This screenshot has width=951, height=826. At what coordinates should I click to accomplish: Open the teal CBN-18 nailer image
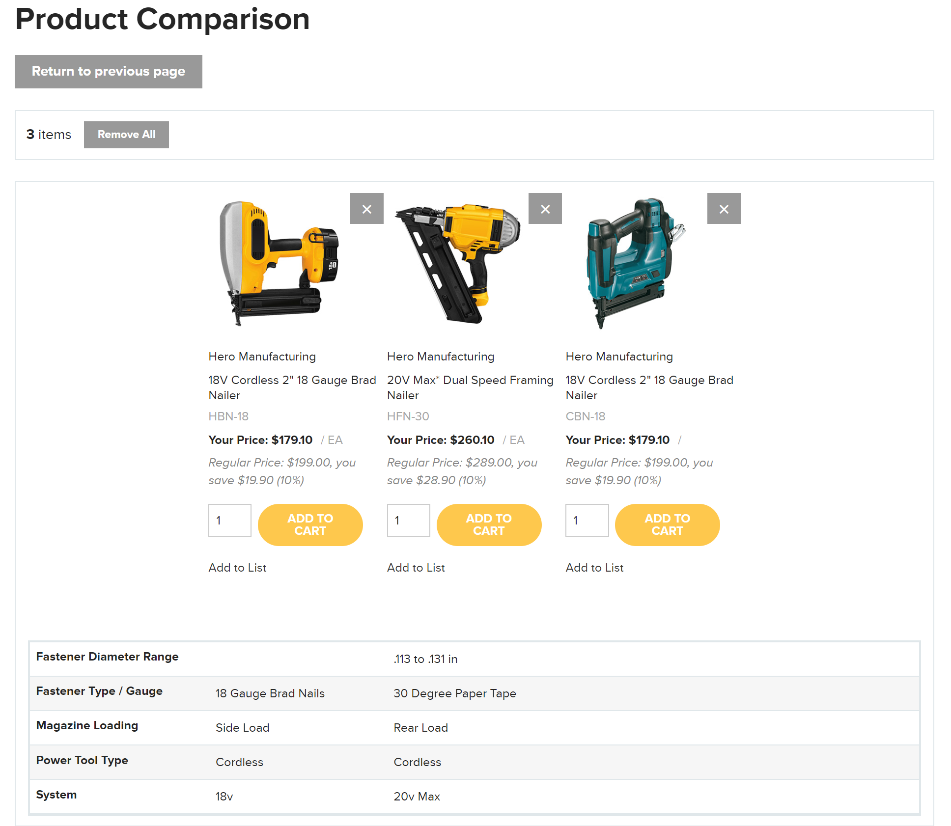click(636, 263)
